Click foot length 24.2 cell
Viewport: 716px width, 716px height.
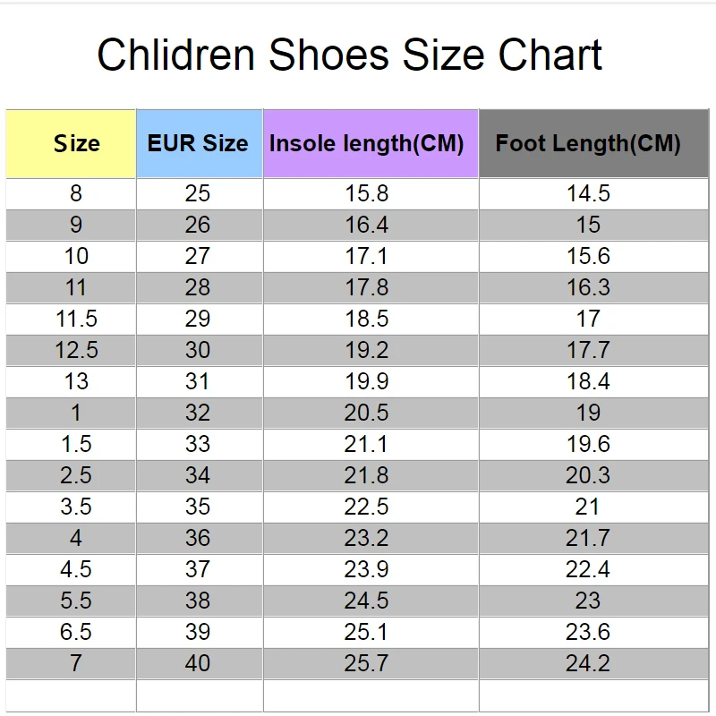tap(588, 663)
